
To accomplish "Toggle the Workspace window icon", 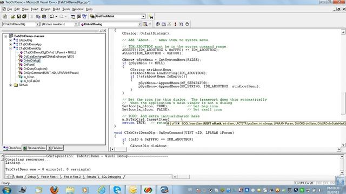I will coord(73,17).
